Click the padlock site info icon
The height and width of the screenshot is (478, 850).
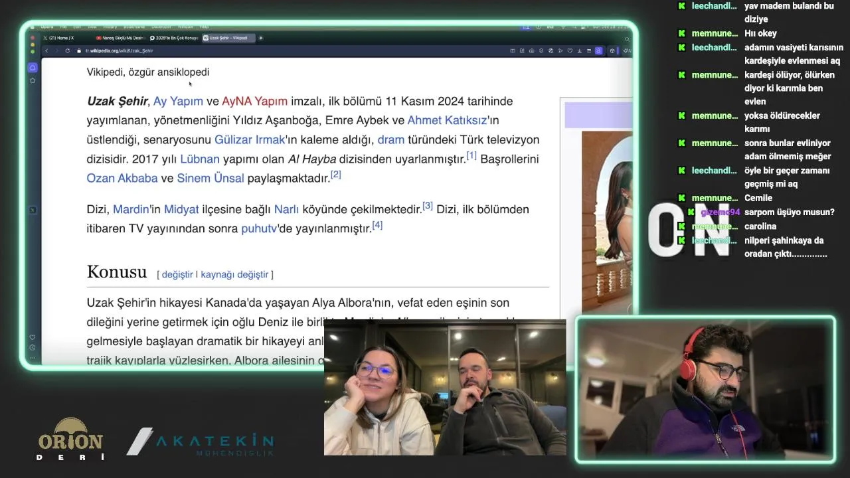79,50
